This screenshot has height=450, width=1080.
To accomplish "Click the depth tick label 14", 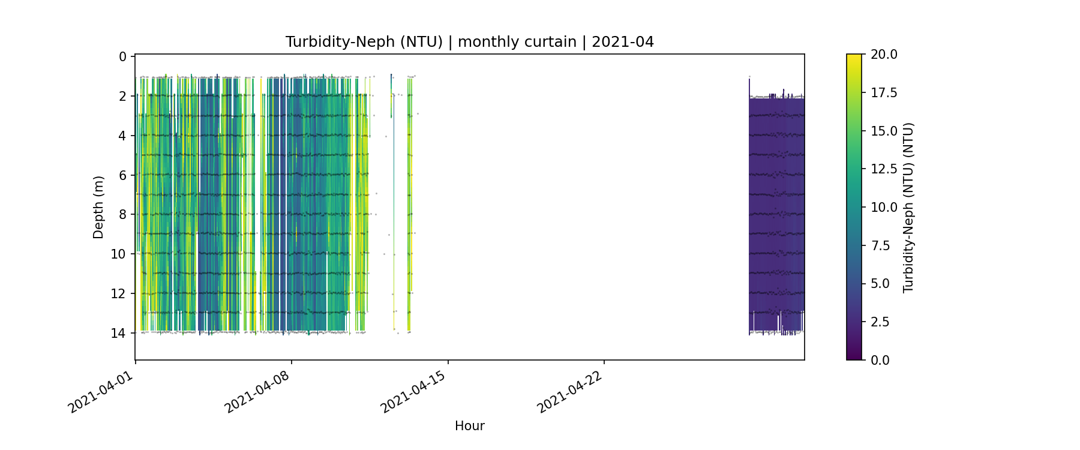I will tap(119, 333).
